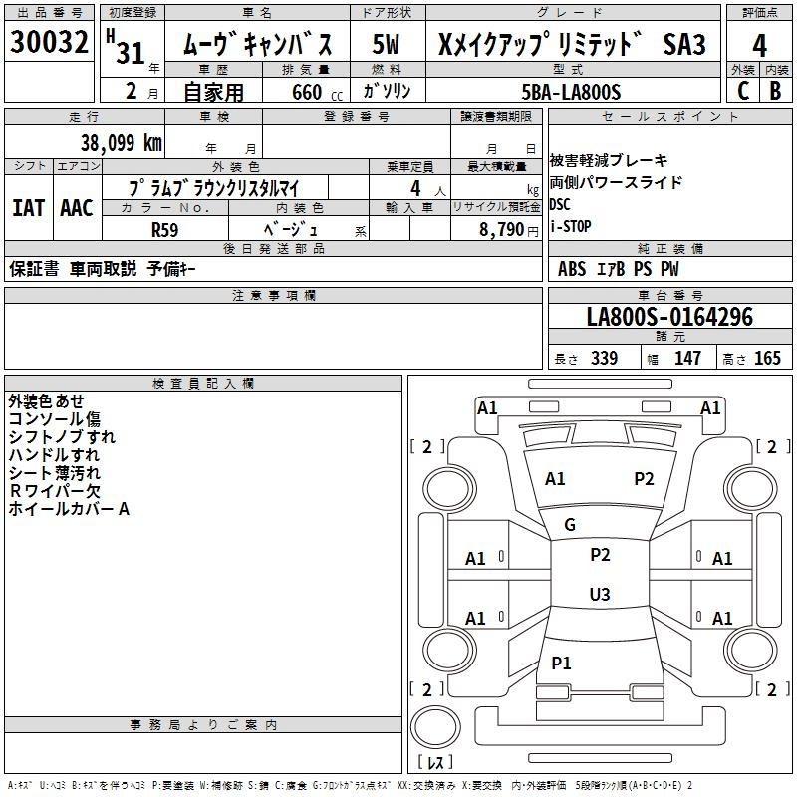797x797 pixels.
Task: Click the lot number 30032
Action: (50, 44)
